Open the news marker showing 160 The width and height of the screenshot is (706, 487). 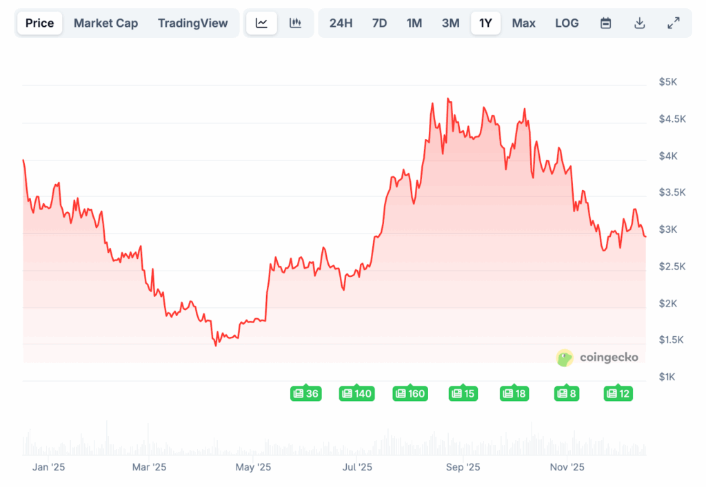(x=410, y=393)
